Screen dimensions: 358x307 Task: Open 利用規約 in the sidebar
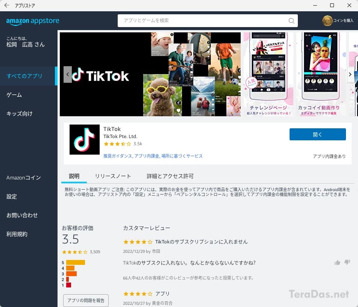click(29, 234)
